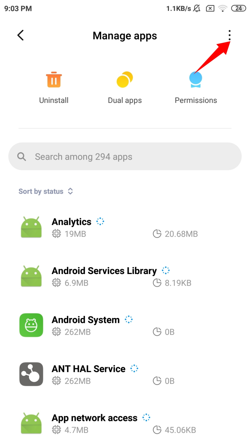
Task: Tap the search magnifier icon
Action: (x=22, y=157)
